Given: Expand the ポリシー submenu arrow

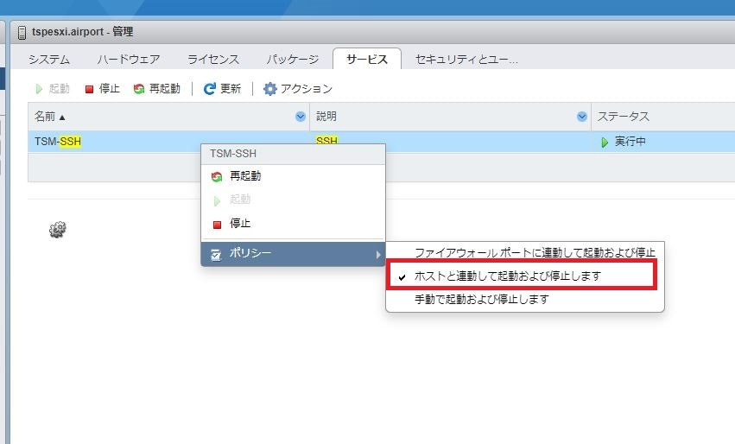Looking at the screenshot, I should click(377, 254).
